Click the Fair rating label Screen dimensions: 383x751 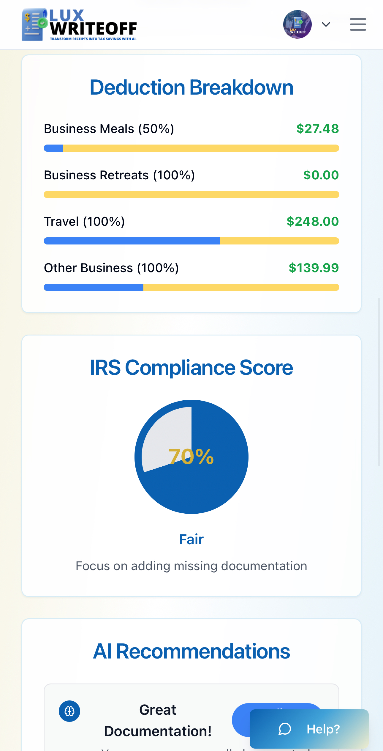coord(191,539)
